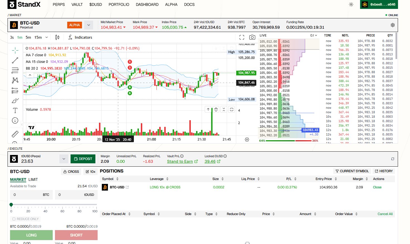410x244 pixels.
Task: Sort orders by Order Placed At
Action: coord(117,214)
